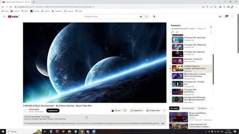Toggle browser side panel
Viewport: 239px width, 134px height.
[228, 7]
